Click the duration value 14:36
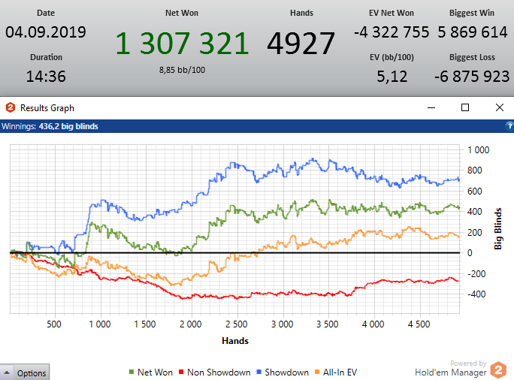 tap(46, 77)
